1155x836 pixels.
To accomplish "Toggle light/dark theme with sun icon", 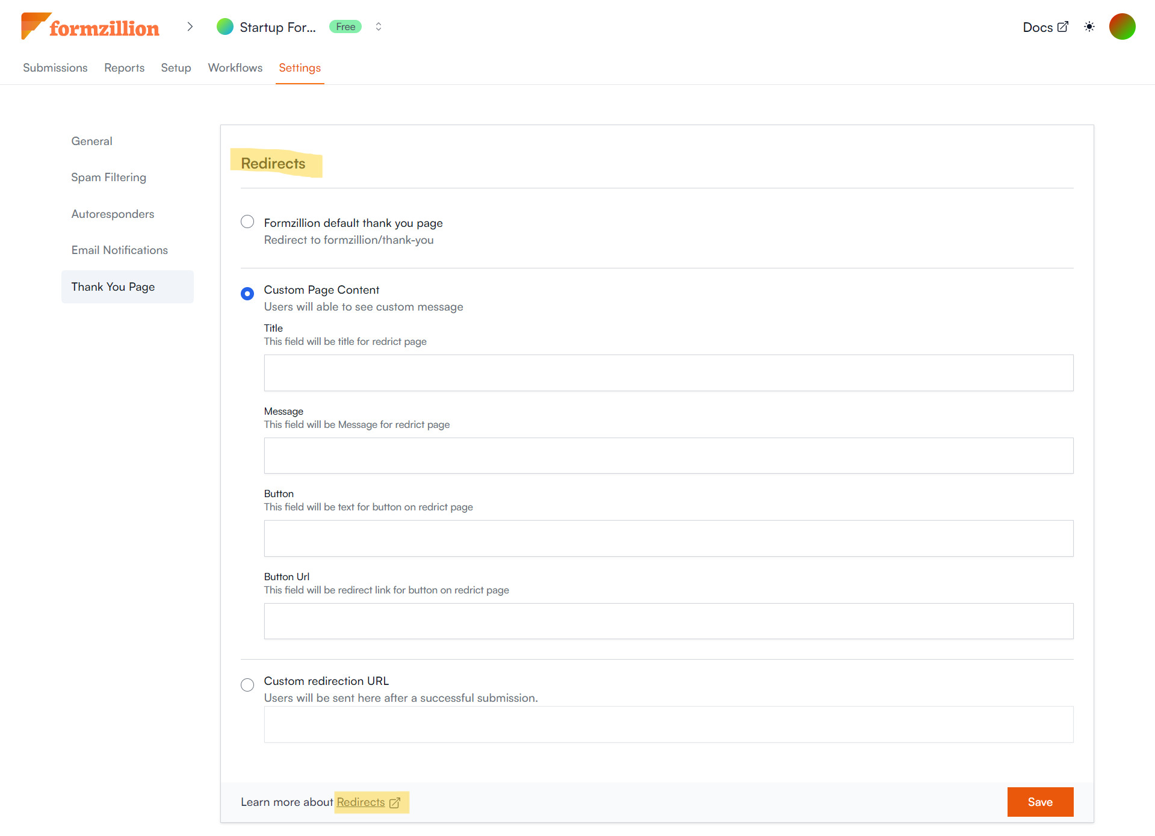I will 1089,26.
